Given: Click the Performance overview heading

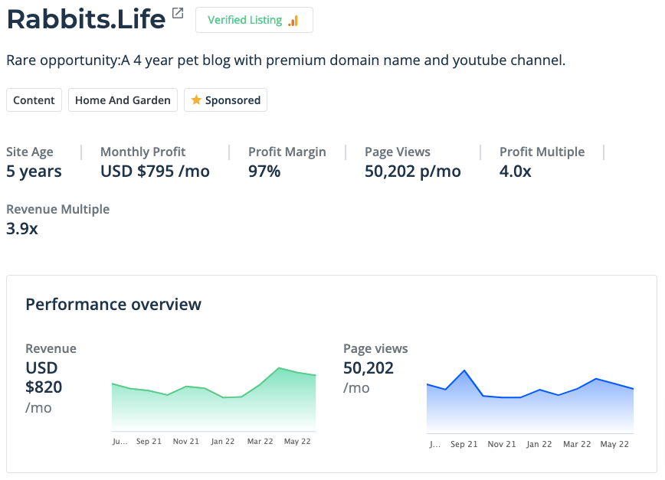Looking at the screenshot, I should click(113, 304).
